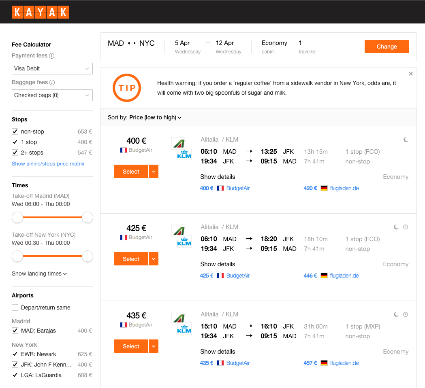This screenshot has width=425, height=388.
Task: Click the 5 Apr departure date
Action: click(188, 47)
